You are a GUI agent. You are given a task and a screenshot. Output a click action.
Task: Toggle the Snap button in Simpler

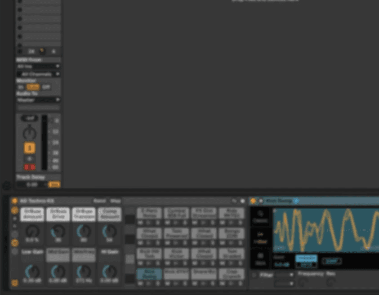tap(332, 261)
